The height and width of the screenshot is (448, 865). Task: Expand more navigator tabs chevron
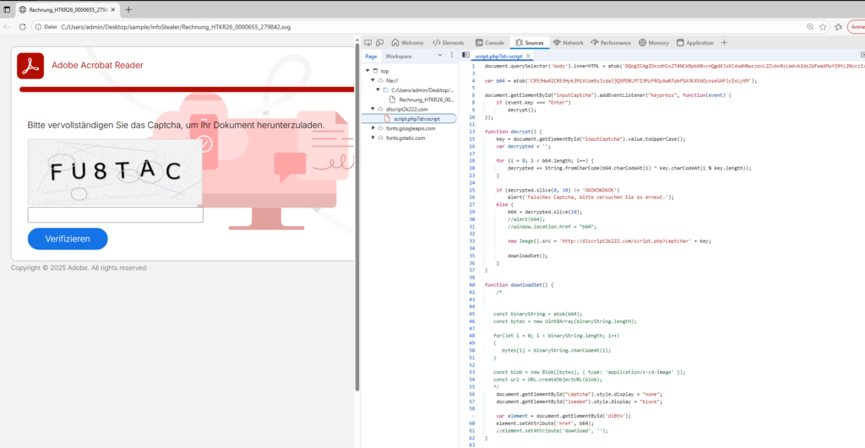[438, 56]
